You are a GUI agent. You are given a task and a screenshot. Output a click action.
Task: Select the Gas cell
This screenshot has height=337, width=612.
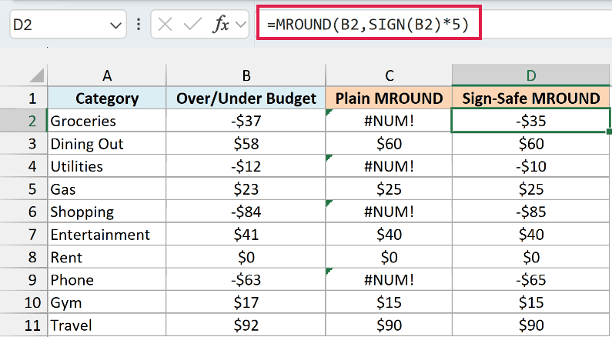tap(107, 189)
